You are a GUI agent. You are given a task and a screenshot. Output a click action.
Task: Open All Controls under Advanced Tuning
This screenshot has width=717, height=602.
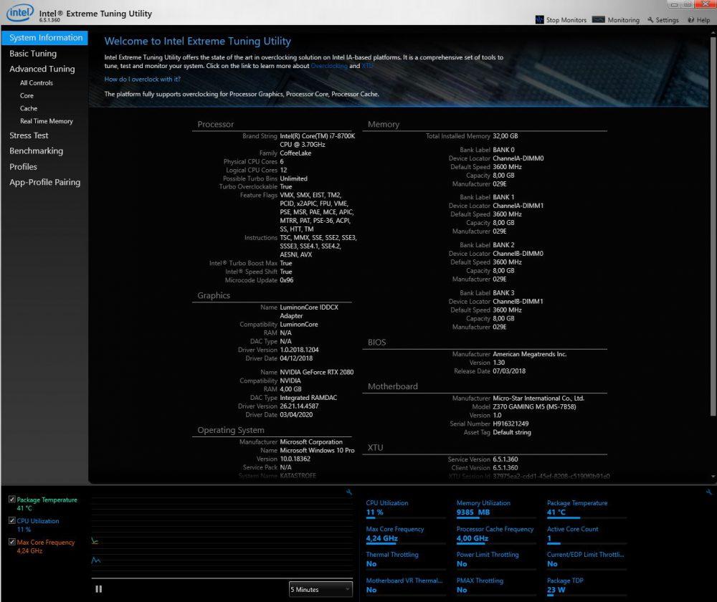click(x=37, y=82)
